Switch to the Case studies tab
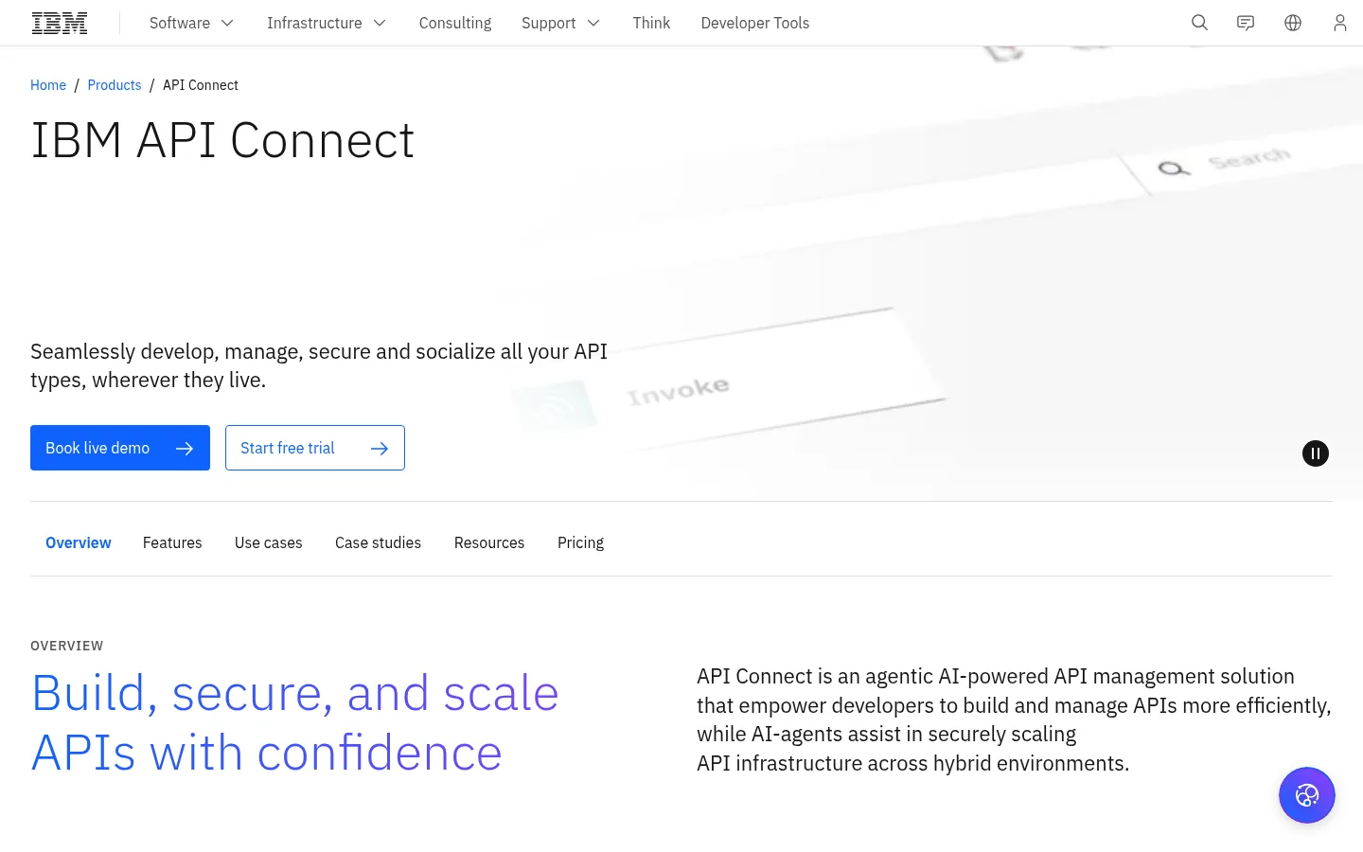This screenshot has height=852, width=1363. (x=379, y=542)
